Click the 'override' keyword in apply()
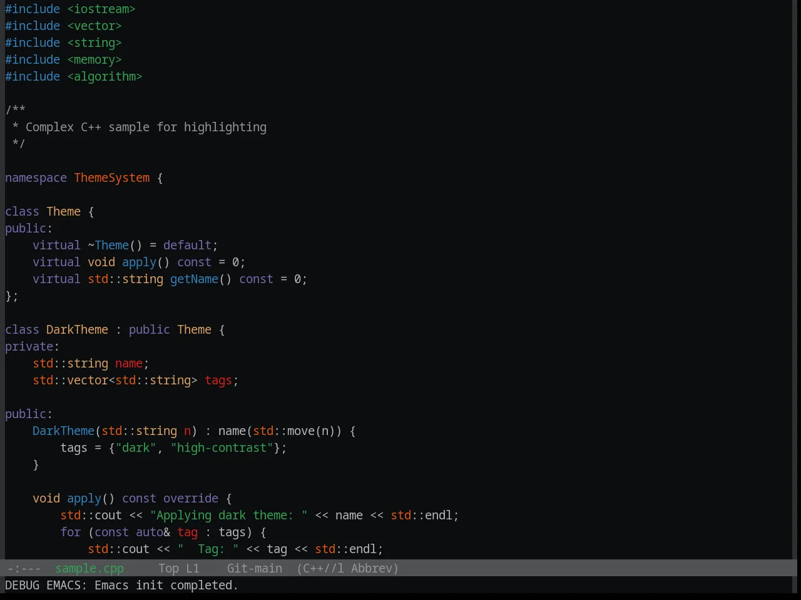 (x=191, y=498)
